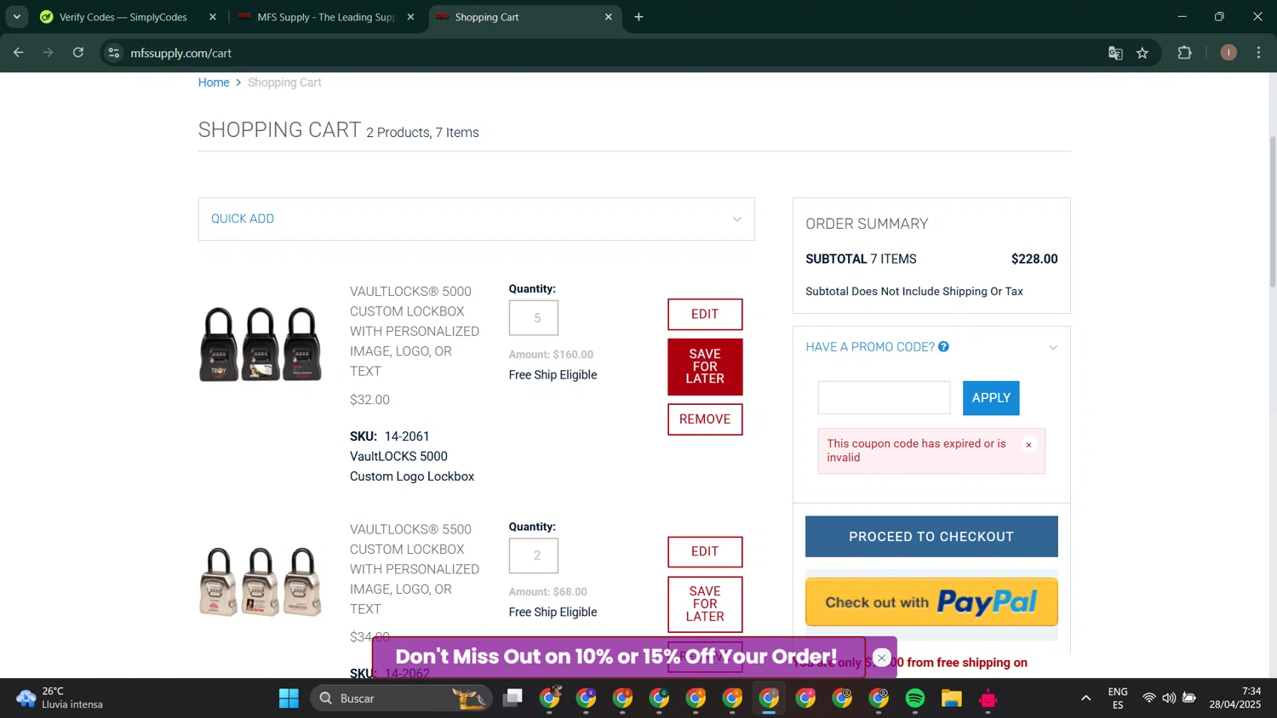The width and height of the screenshot is (1277, 718).
Task: Switch to Verify Codes — SimplyCodes tab
Action: click(x=123, y=17)
